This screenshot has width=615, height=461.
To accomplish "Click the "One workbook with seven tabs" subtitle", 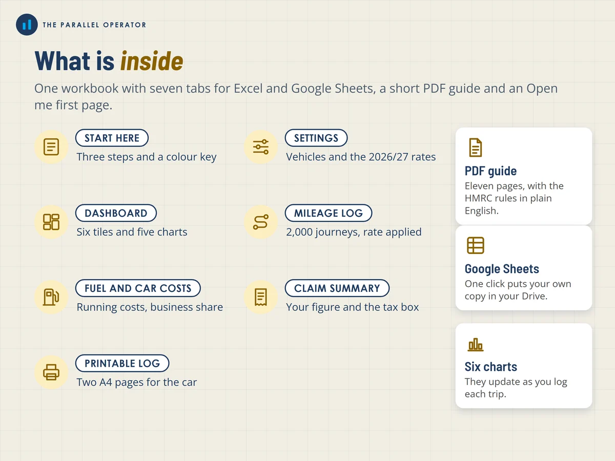I will tap(296, 96).
